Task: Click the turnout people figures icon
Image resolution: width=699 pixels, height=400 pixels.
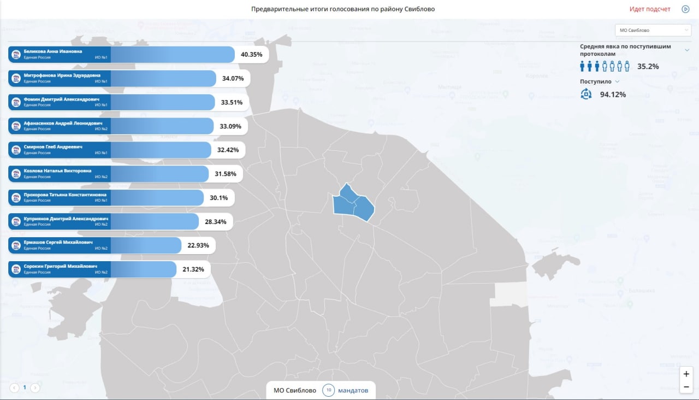Action: 605,66
